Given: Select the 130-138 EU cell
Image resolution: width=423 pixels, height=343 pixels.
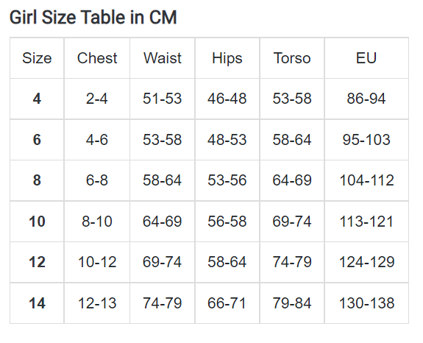Looking at the screenshot, I should 366,303.
